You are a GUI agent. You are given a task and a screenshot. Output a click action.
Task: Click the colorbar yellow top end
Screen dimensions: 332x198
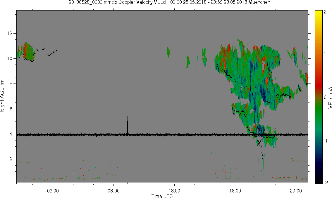click(319, 12)
